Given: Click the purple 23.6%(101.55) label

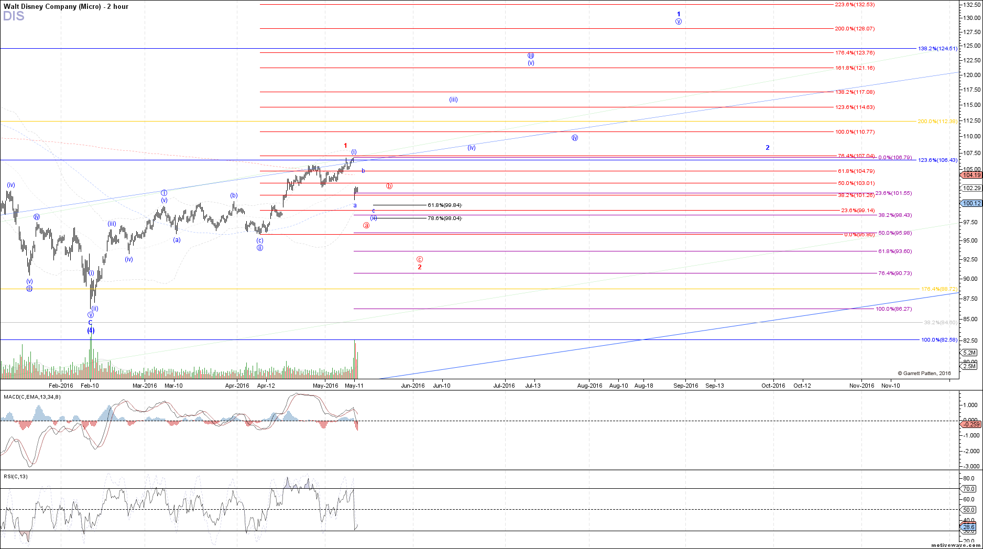Looking at the screenshot, I should tap(893, 193).
